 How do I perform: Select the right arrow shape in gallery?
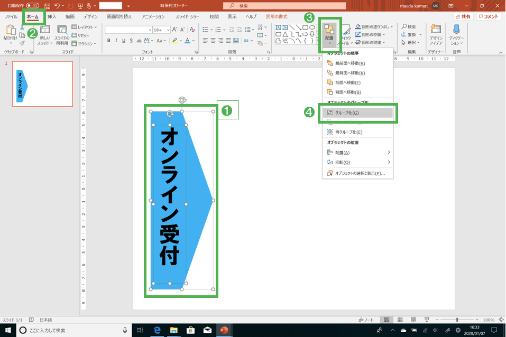305,34
